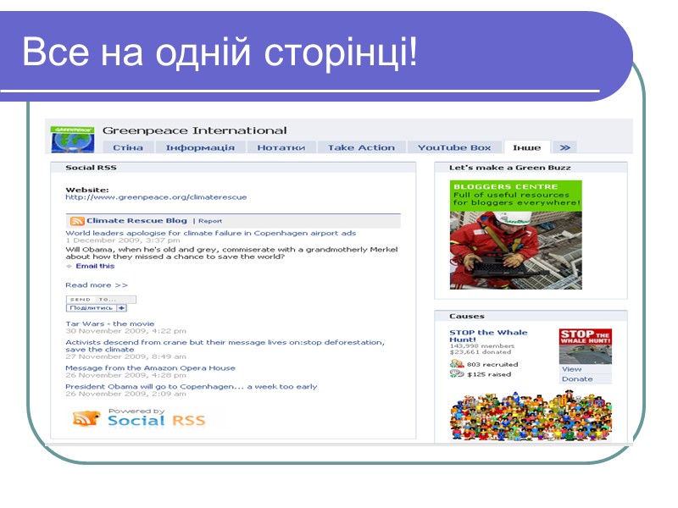Open the STOP the Whale Hunt! cause link
The image size is (678, 508).
click(x=489, y=335)
